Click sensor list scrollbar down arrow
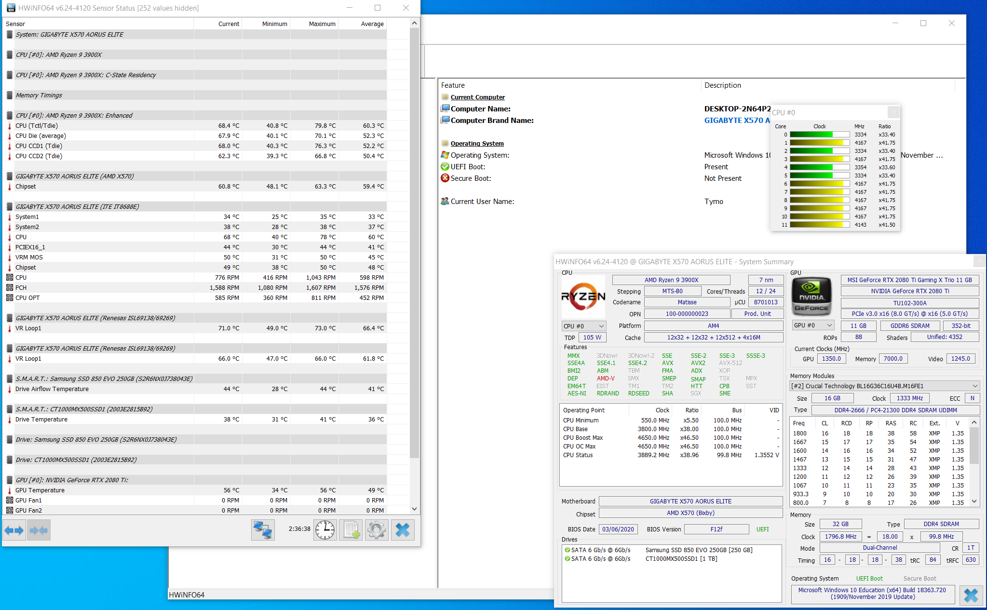 [x=414, y=509]
